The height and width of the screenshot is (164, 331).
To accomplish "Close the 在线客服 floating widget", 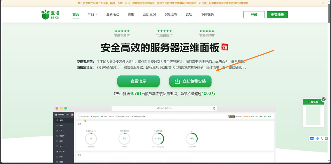I will [x=323, y=99].
